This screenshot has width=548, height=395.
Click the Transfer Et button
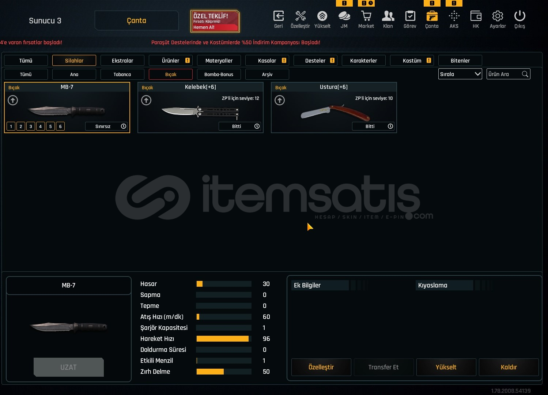point(384,367)
